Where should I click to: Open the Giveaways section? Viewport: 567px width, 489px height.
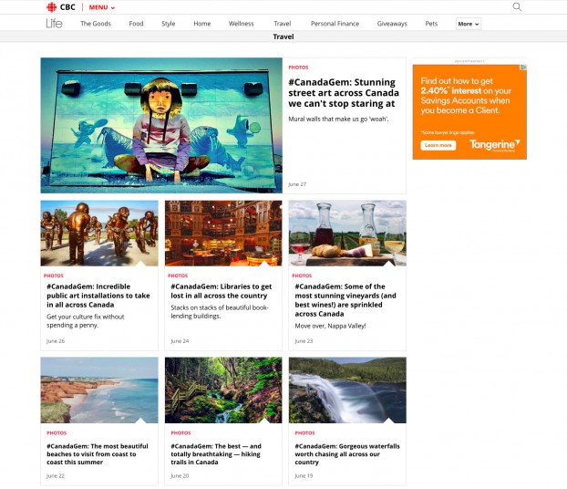(392, 24)
